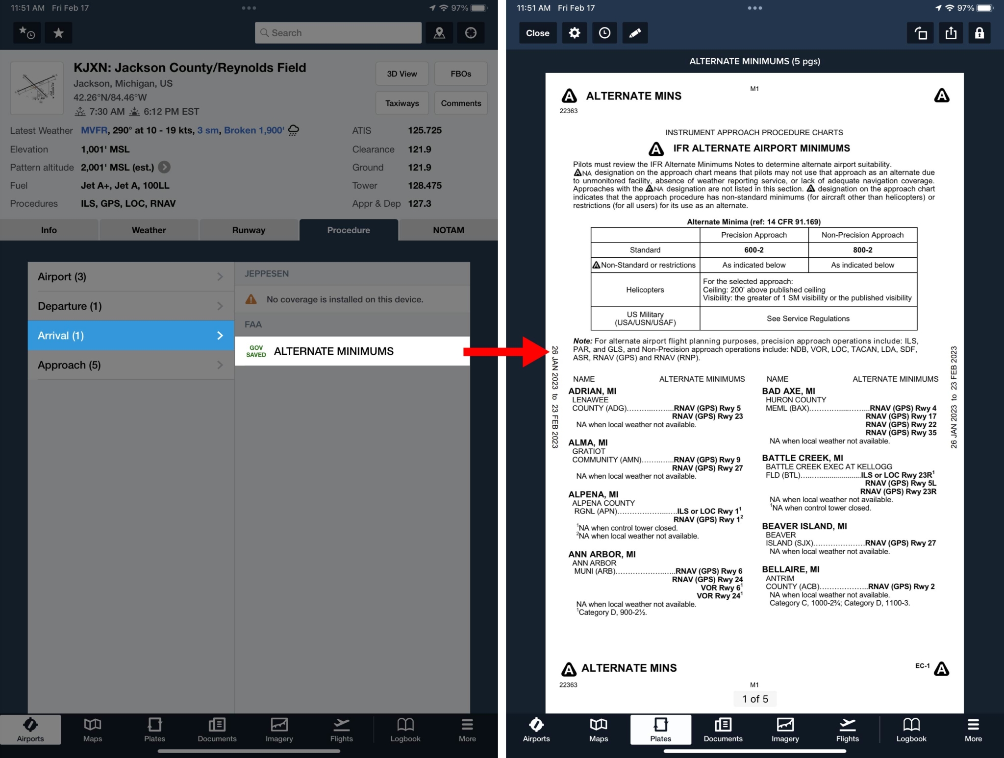
Task: Switch to the Weather tab
Action: tap(149, 230)
